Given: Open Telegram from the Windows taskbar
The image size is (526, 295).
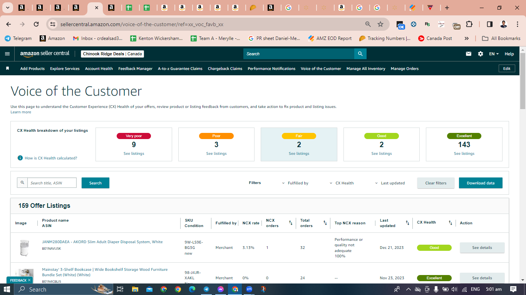Looking at the screenshot, I should [206, 289].
